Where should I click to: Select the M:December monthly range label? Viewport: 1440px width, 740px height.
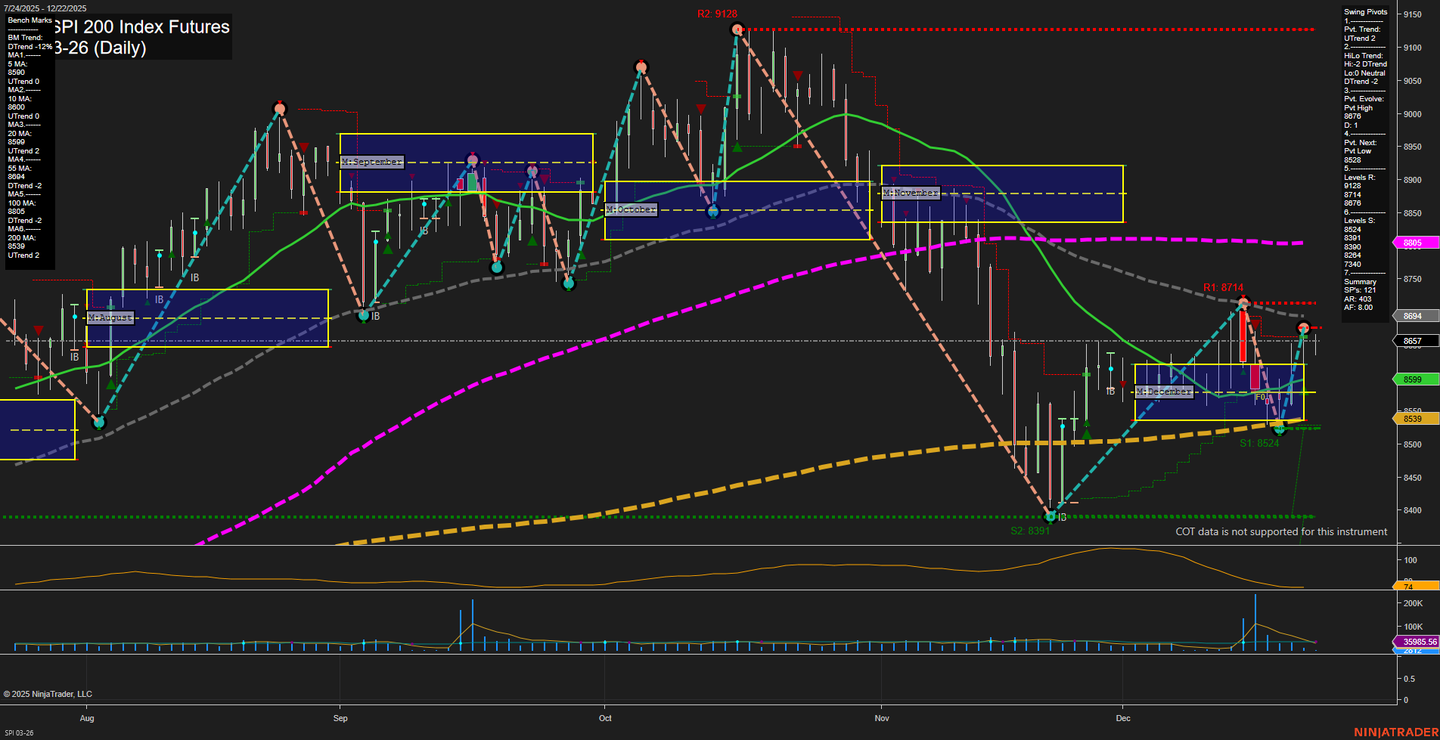[1163, 392]
